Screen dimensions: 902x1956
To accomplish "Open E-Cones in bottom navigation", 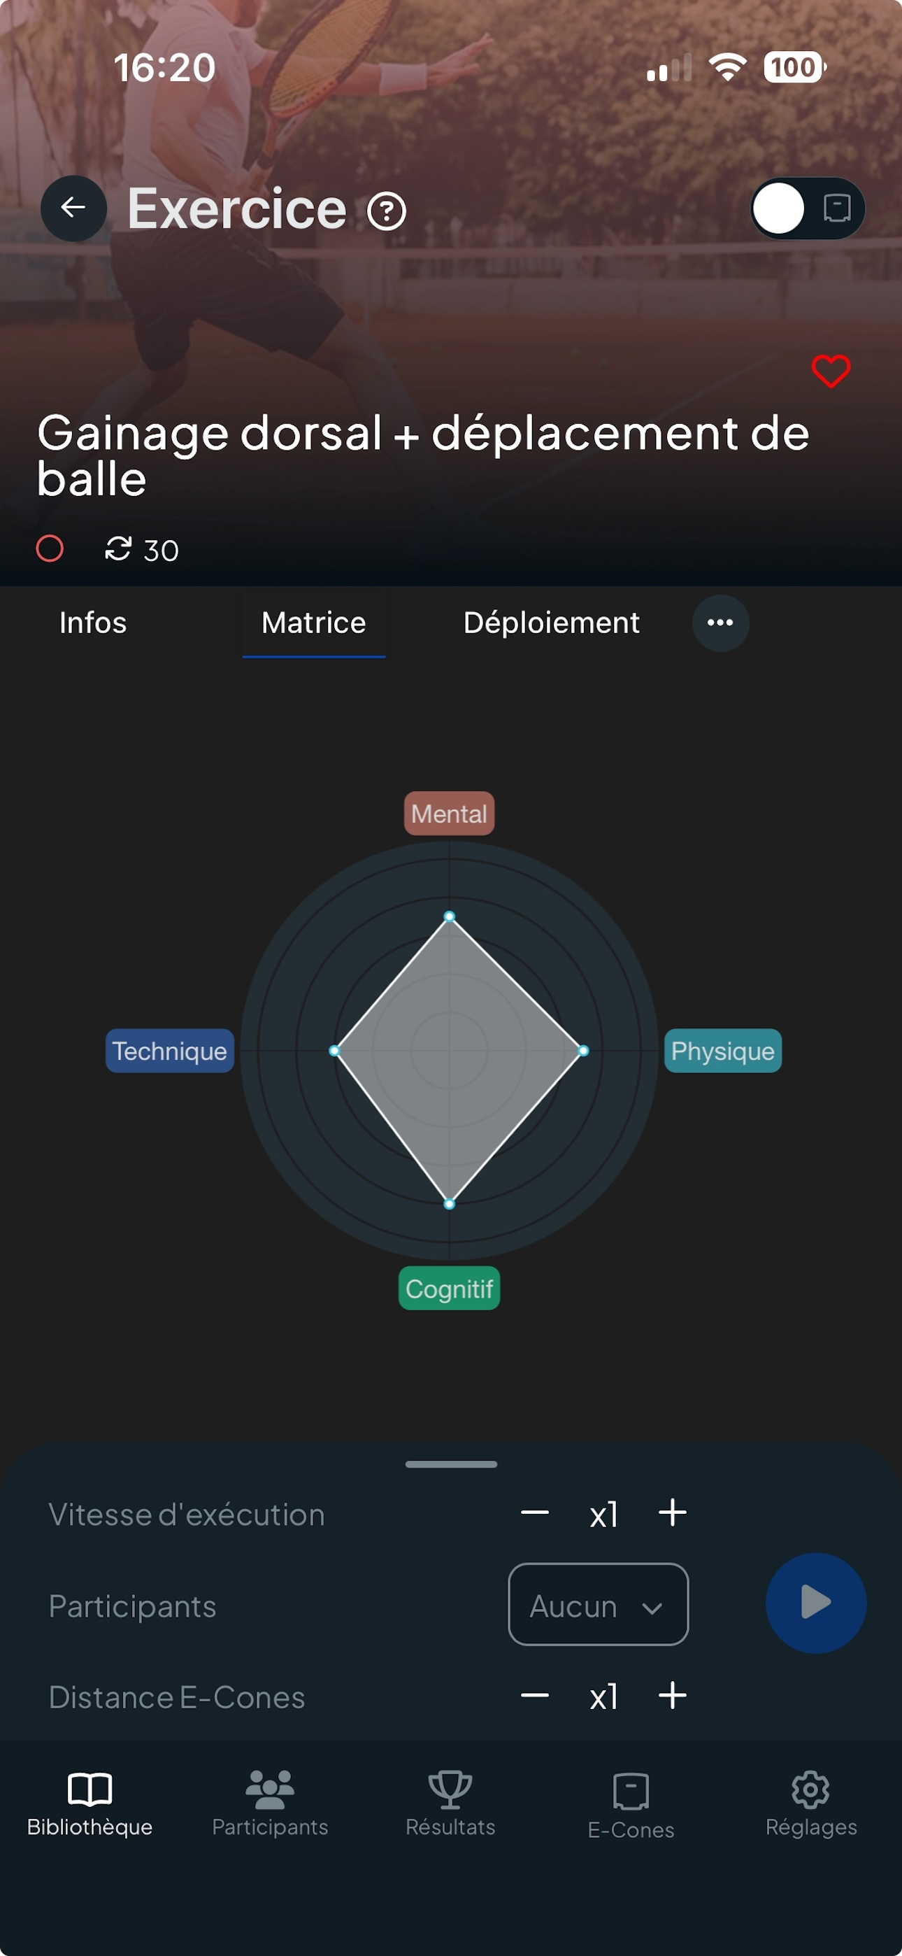I will point(631,1806).
